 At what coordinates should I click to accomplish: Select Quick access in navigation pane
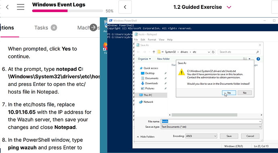click(x=151, y=68)
